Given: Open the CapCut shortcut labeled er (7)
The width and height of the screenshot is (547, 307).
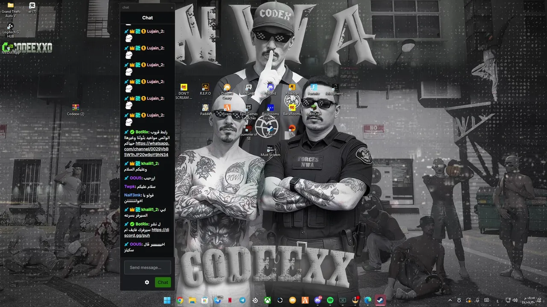Looking at the screenshot, I should (x=32, y=8).
